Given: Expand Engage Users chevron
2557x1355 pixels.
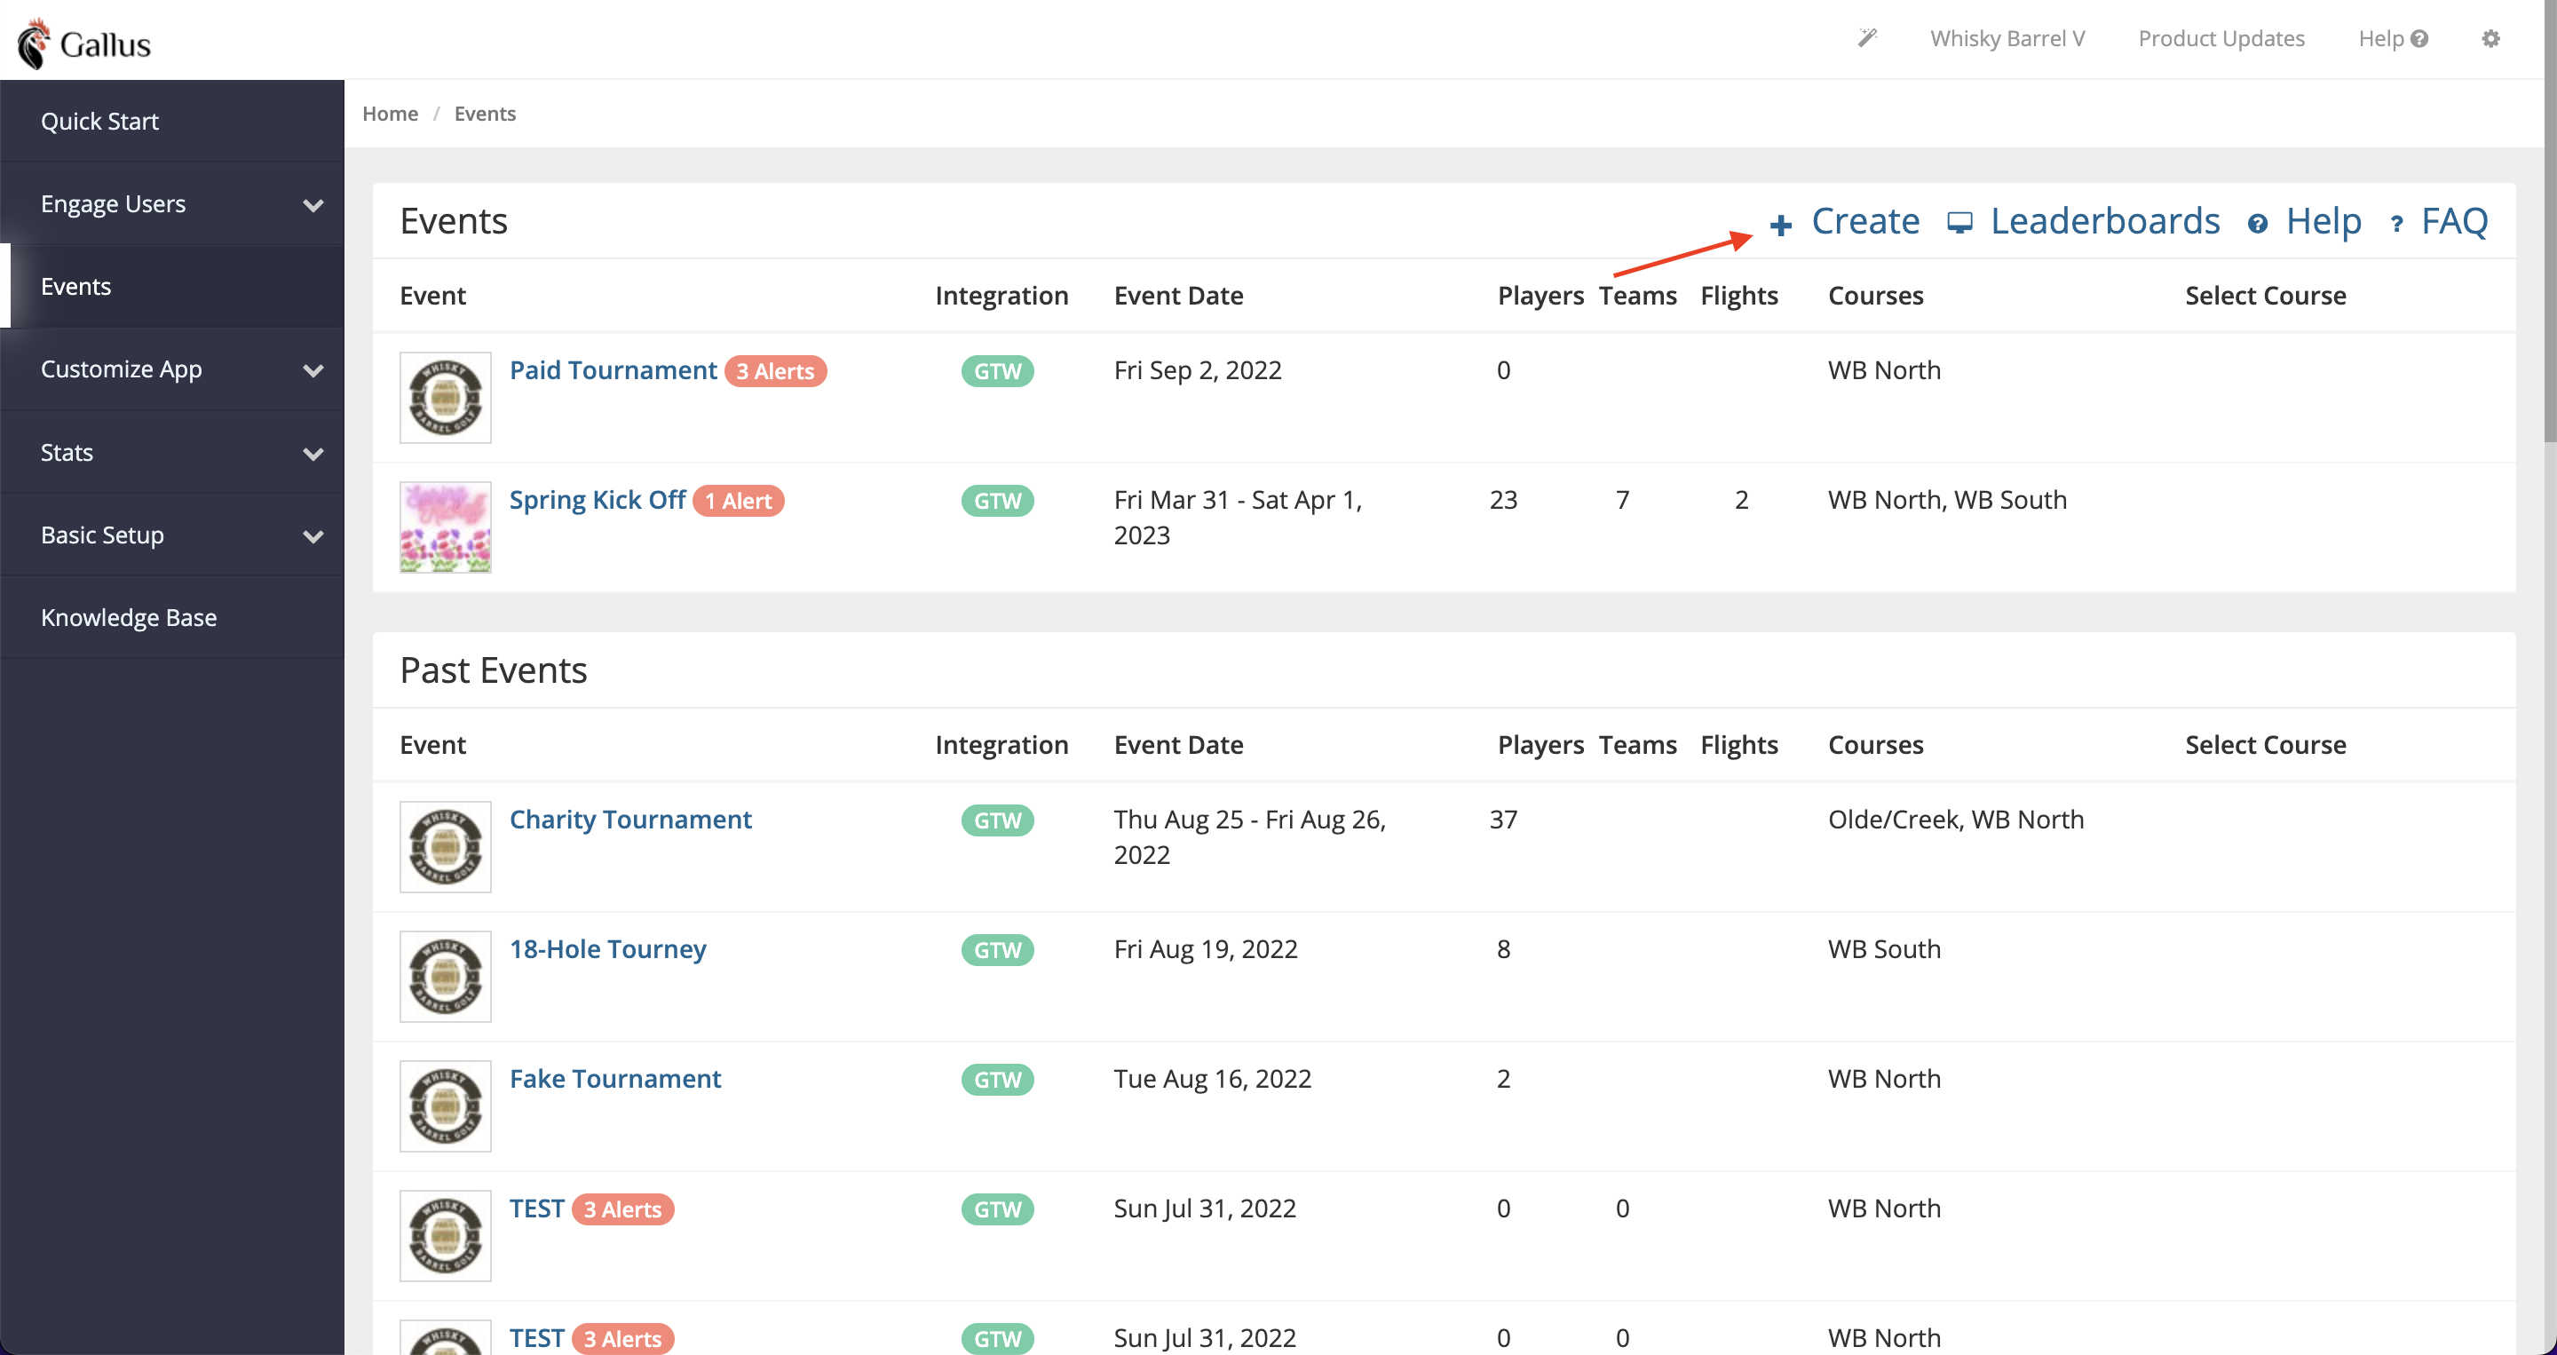Looking at the screenshot, I should (313, 205).
